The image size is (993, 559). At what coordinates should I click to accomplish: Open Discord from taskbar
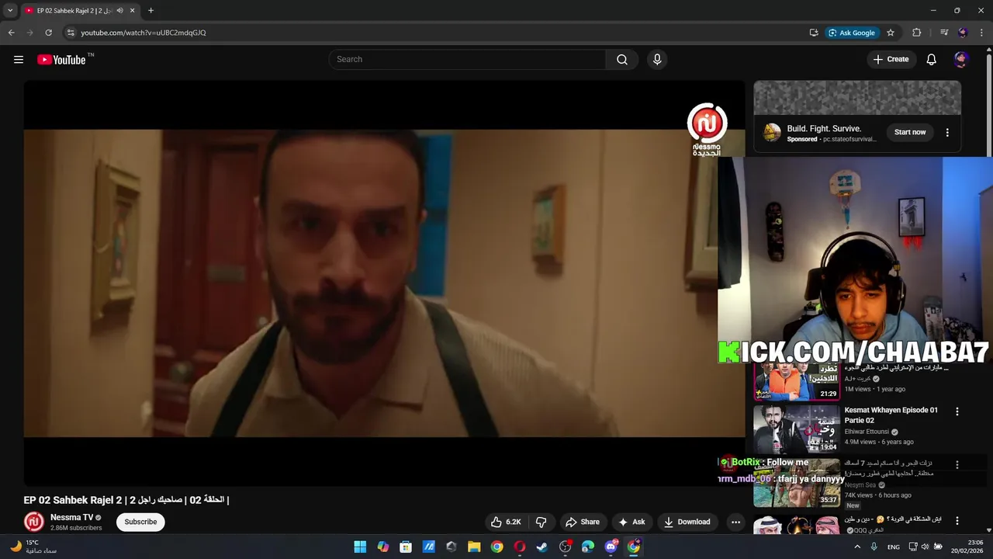(x=611, y=547)
